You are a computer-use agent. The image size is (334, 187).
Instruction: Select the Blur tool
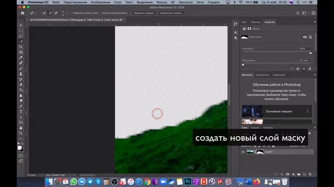click(21, 96)
